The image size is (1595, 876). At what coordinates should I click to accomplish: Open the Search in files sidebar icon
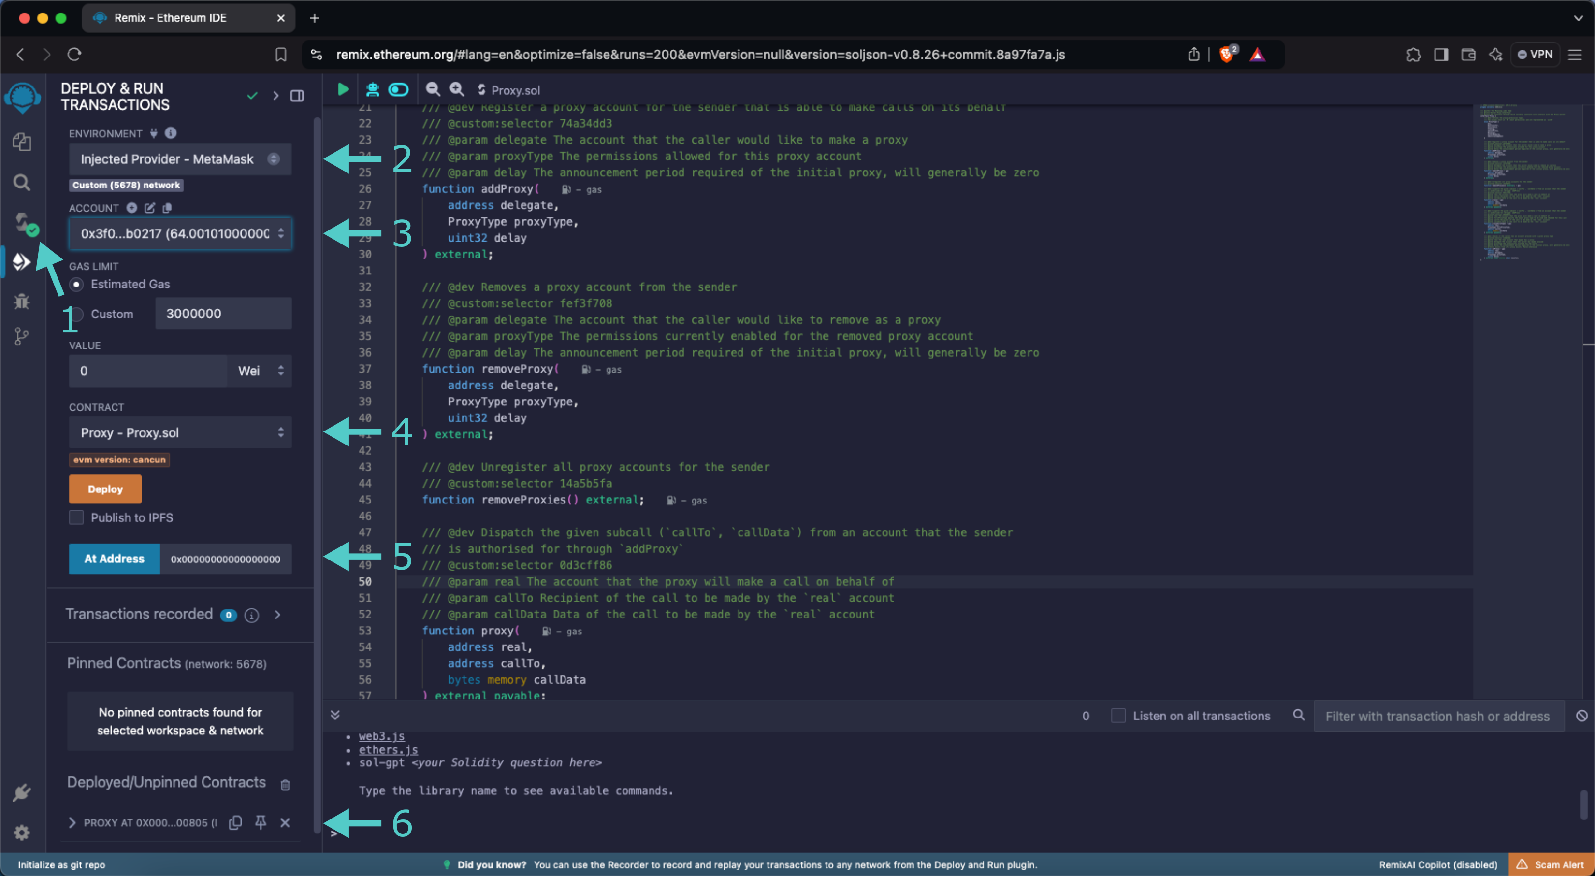(22, 182)
